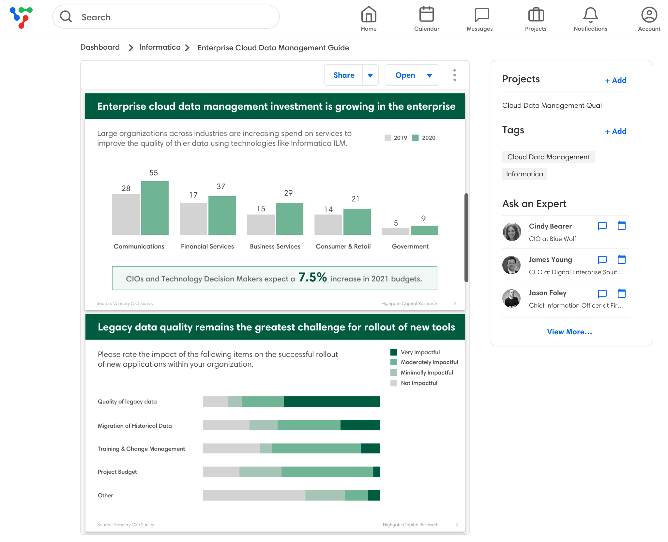
Task: Add a new project with + Add
Action: click(616, 80)
